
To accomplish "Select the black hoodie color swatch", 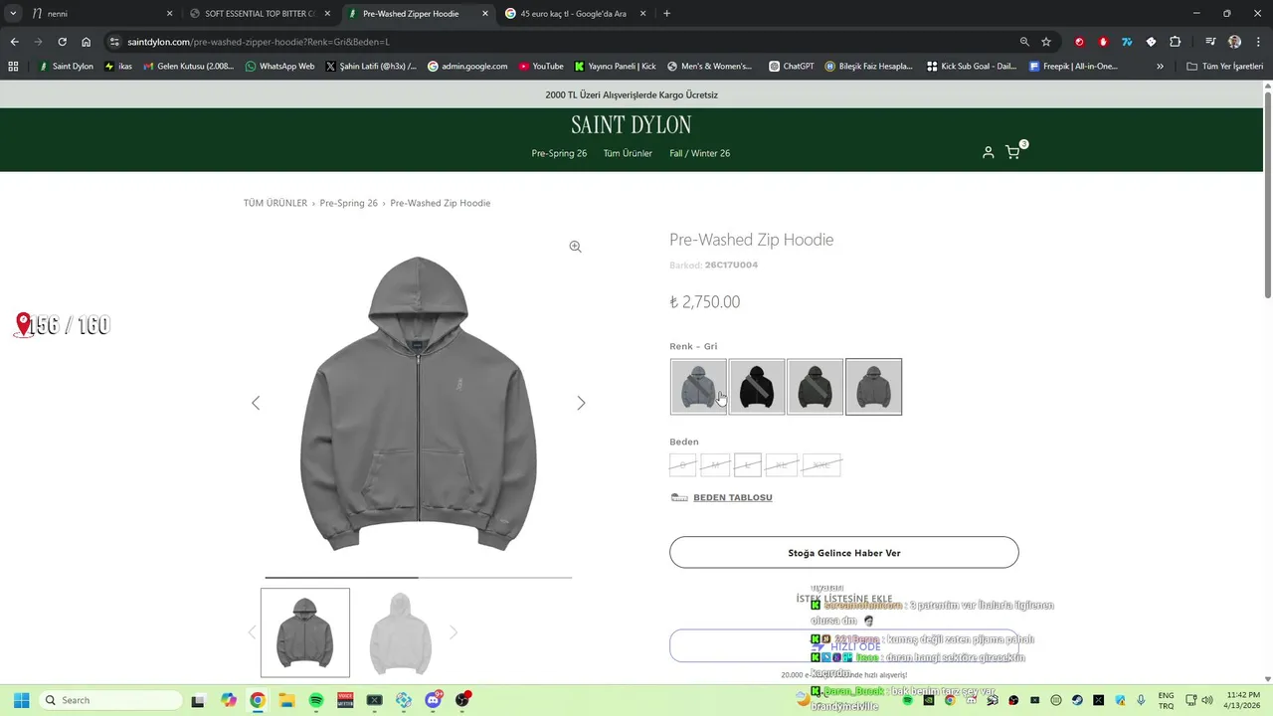I will (x=757, y=387).
